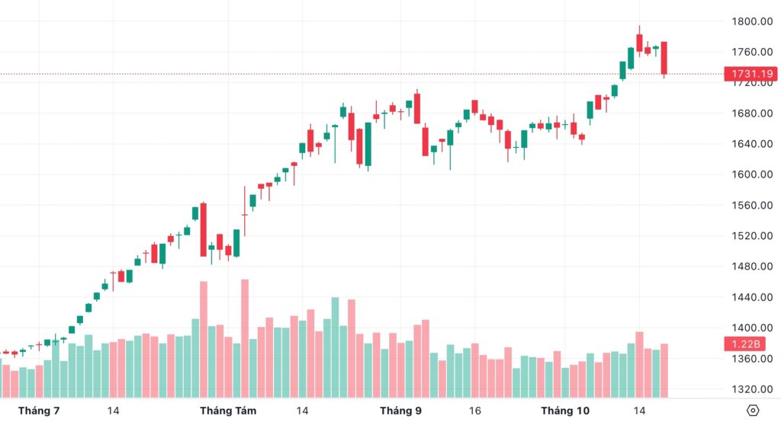The width and height of the screenshot is (781, 422).
Task: Click the current price tag 1731.19
Action: pyautogui.click(x=750, y=74)
